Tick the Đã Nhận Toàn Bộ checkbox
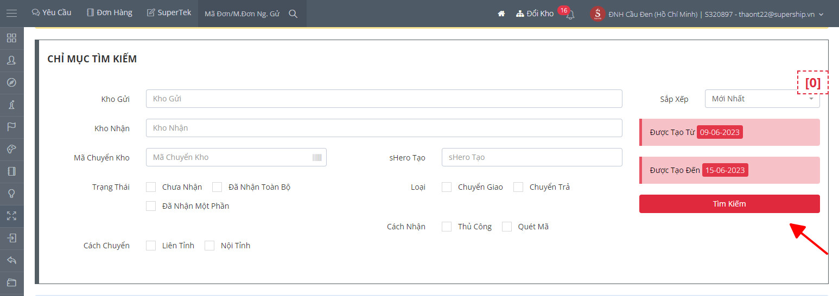The width and height of the screenshot is (839, 296). coord(217,187)
